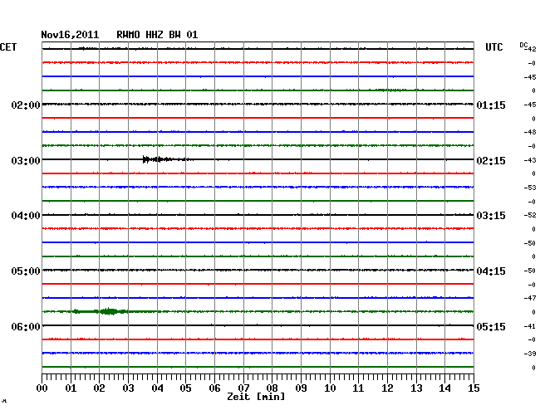Click the black seismic burst on the 03:00 trace
540x410 pixels.
[x=168, y=159]
